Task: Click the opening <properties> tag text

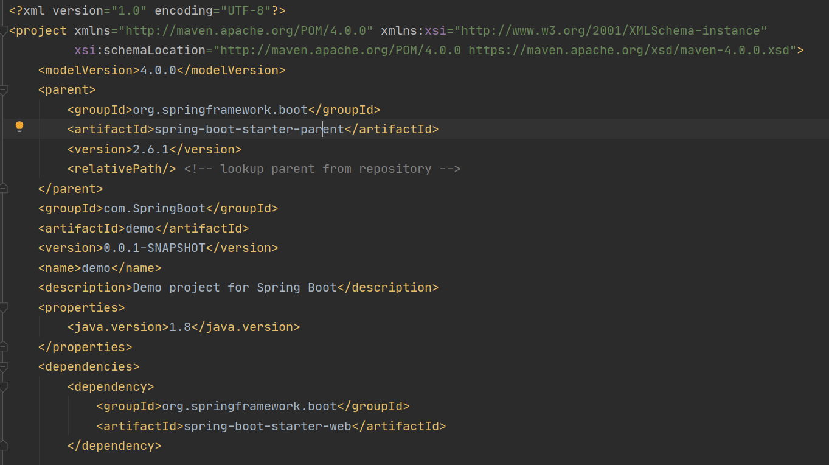Action: pos(82,307)
